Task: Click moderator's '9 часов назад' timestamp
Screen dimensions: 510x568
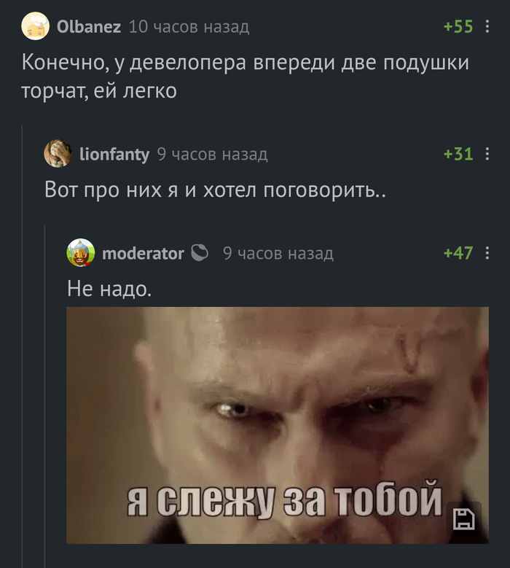Action: [x=278, y=253]
